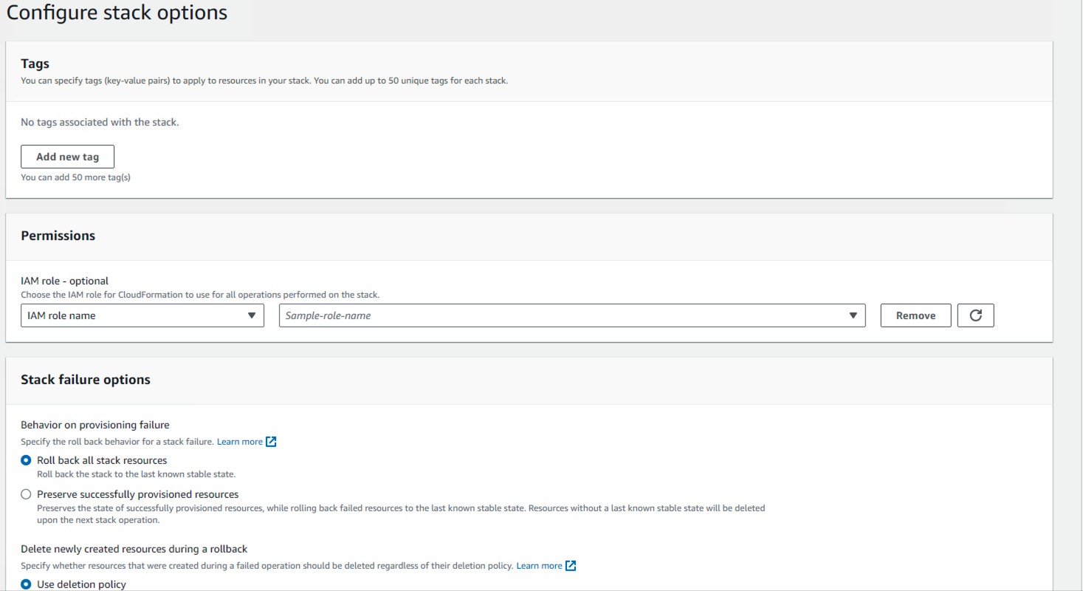
Task: Click the IAM role name selector box
Action: (x=133, y=315)
